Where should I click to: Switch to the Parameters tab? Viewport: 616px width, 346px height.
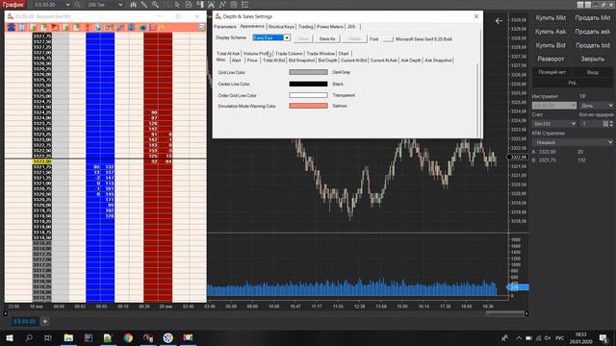click(x=225, y=27)
